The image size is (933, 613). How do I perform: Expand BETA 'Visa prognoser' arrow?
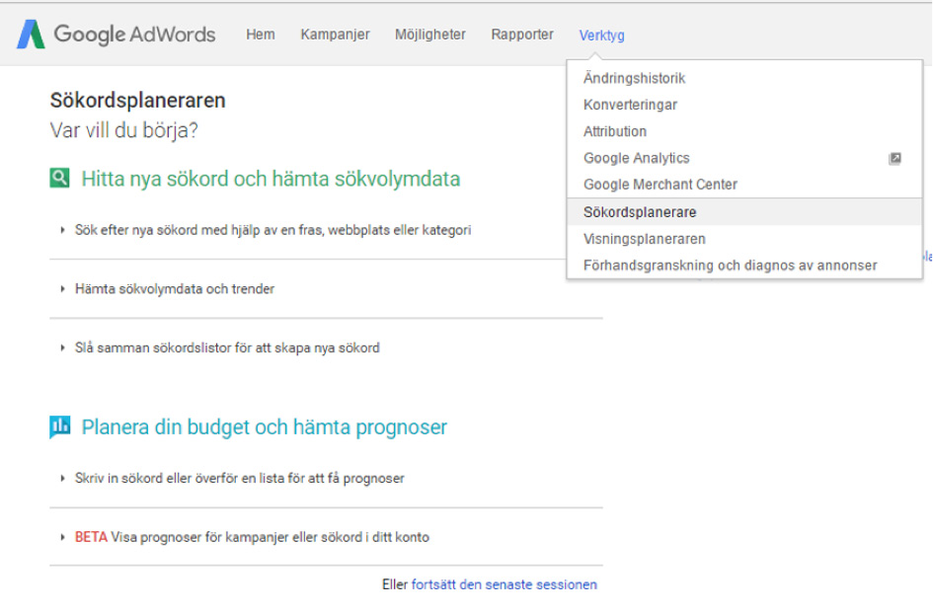coord(62,537)
